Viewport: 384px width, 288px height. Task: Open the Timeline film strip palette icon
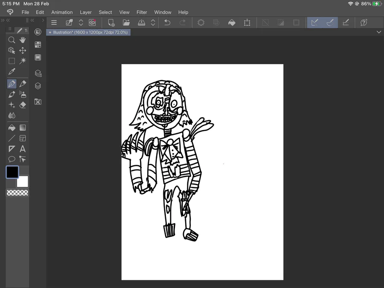pos(38,58)
